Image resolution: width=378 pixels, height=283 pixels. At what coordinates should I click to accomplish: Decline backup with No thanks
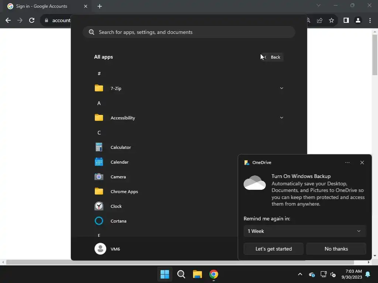tap(336, 249)
